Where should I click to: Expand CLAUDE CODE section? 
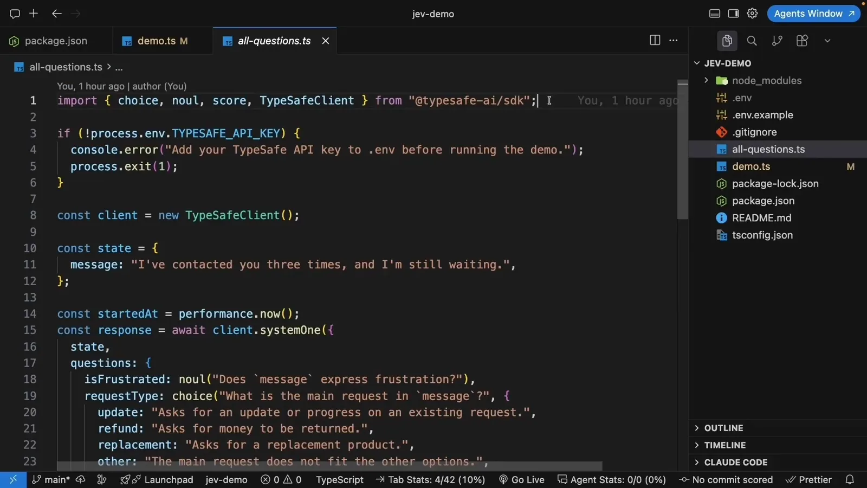point(778,463)
